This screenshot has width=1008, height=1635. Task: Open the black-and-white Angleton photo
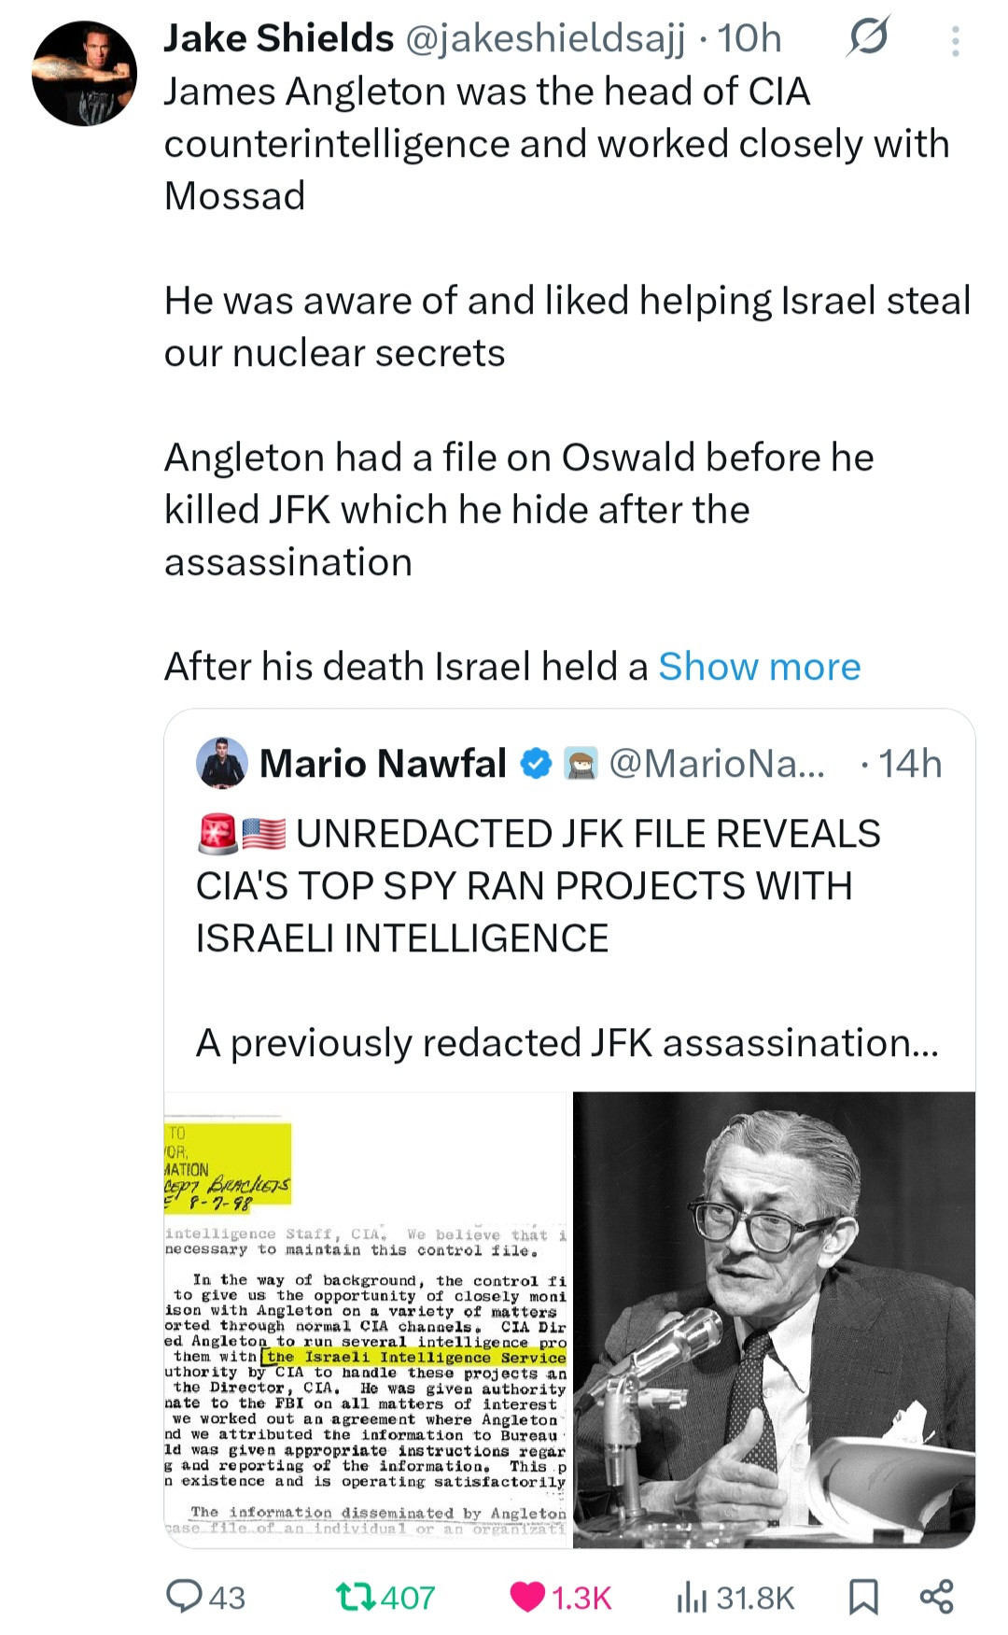[x=774, y=1319]
